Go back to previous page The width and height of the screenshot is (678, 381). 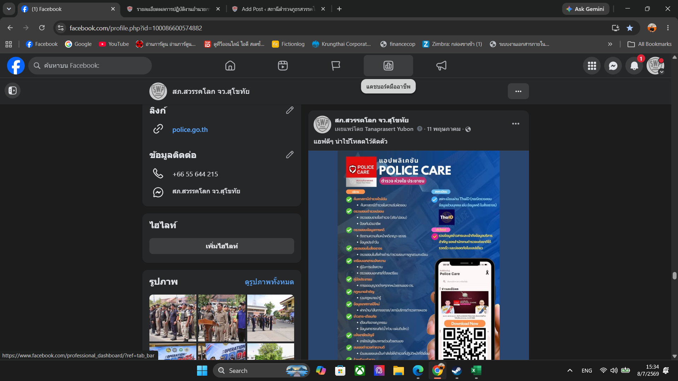click(x=10, y=28)
